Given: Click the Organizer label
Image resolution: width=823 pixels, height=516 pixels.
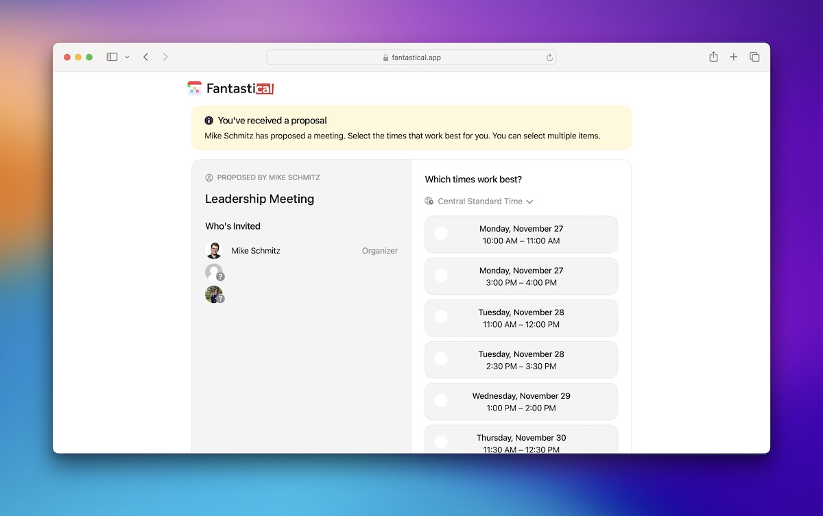Looking at the screenshot, I should pos(380,251).
